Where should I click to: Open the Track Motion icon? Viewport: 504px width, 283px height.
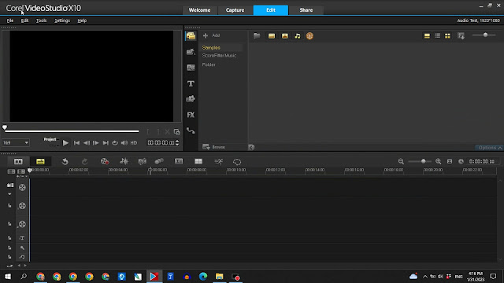coord(159,161)
